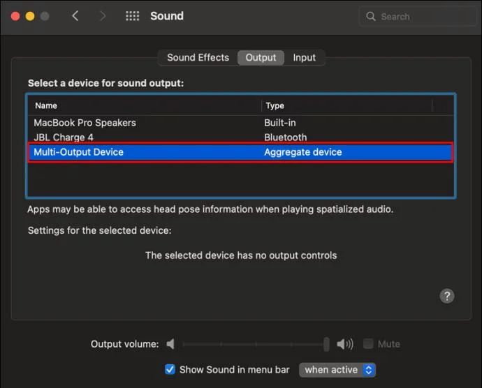Click the Aggregate device type cell
Viewport: 482px width, 388px height.
[x=302, y=152]
